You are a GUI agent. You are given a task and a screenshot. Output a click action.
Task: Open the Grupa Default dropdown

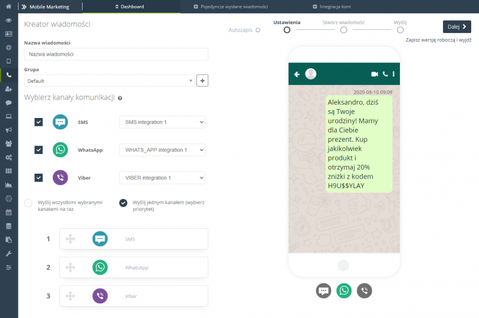click(110, 81)
